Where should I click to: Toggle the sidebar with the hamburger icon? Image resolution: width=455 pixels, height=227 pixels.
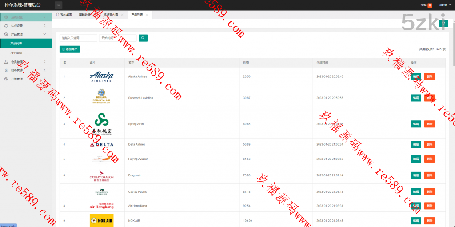pos(59,5)
